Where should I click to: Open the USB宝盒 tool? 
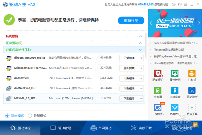175,92
